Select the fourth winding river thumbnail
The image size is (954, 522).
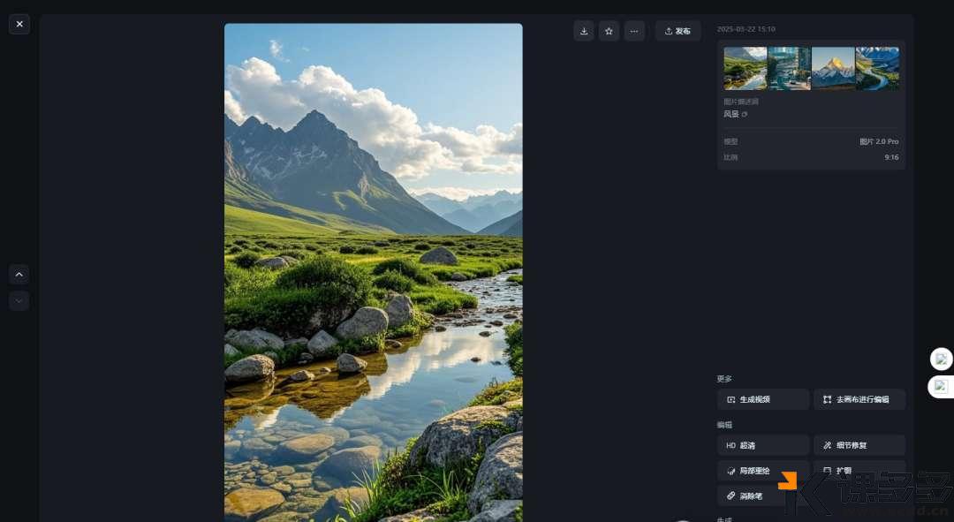click(x=877, y=68)
